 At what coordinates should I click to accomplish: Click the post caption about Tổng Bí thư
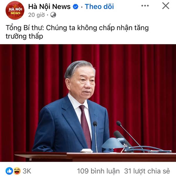tap(77, 32)
